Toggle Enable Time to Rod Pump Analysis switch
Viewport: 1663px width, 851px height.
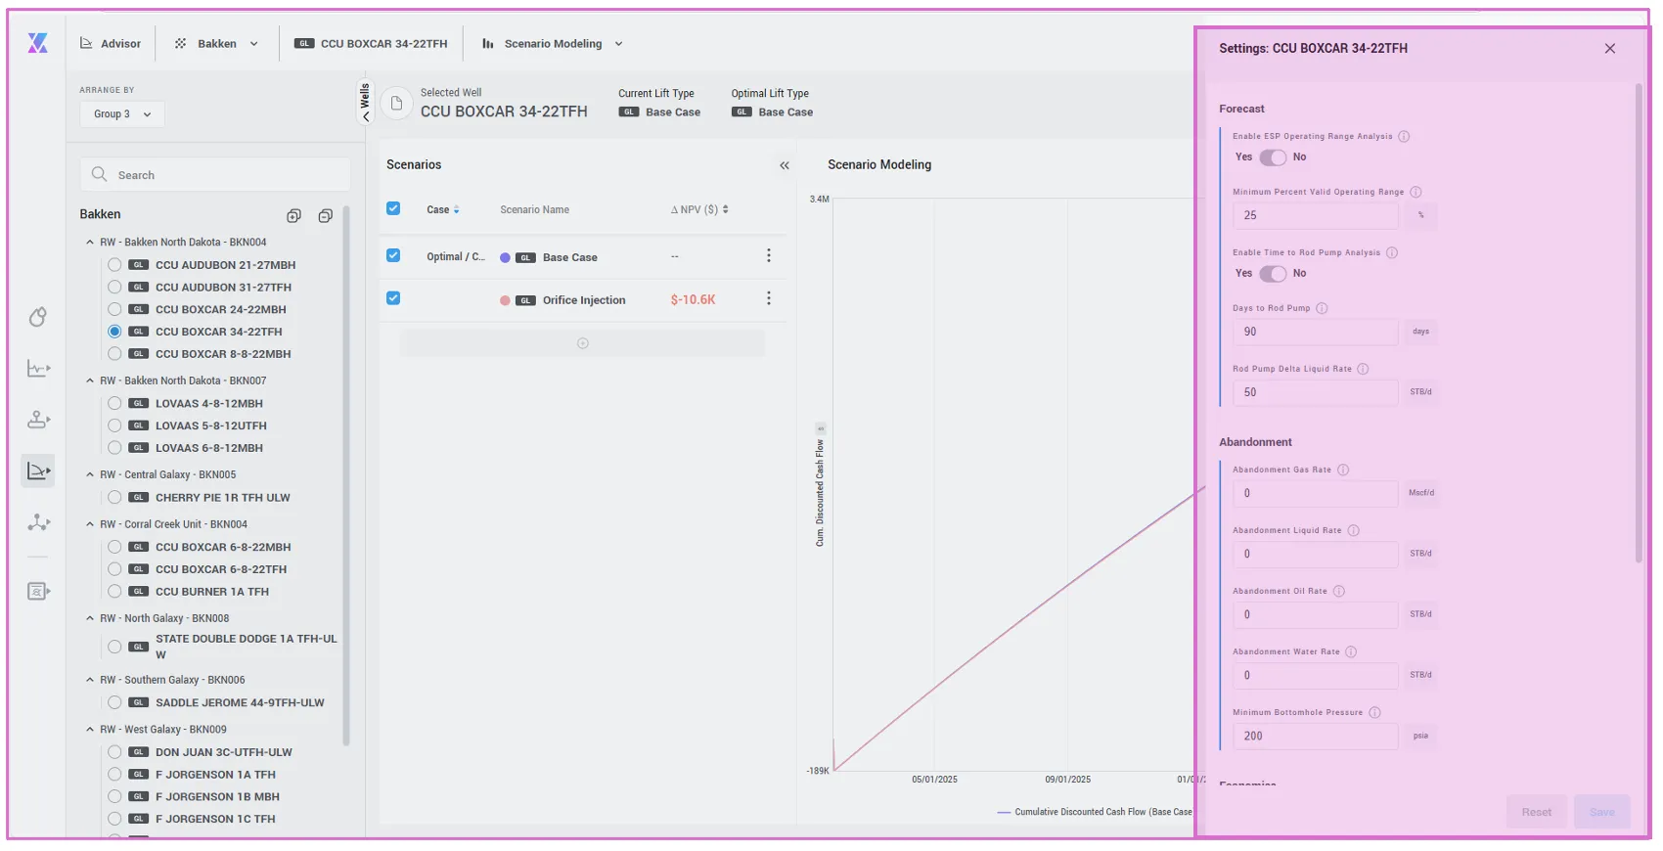point(1273,274)
